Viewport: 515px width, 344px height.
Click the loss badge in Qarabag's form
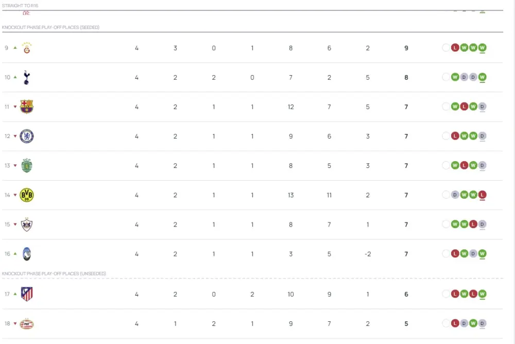coord(473,225)
